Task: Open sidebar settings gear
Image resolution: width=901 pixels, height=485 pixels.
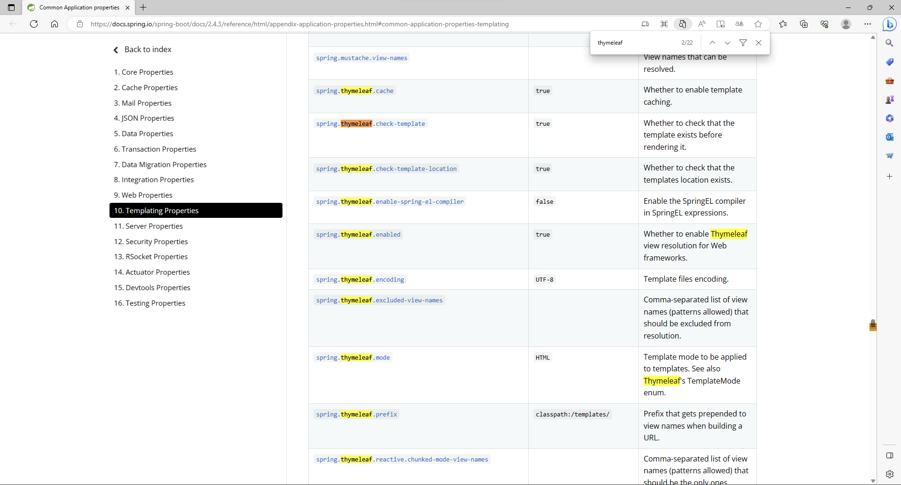Action: tap(889, 474)
